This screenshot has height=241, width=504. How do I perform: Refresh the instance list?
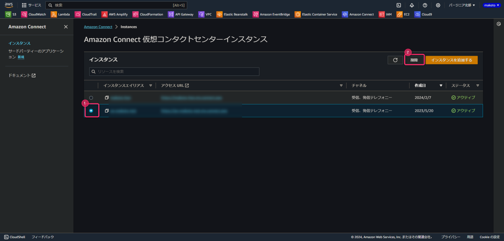pos(395,60)
